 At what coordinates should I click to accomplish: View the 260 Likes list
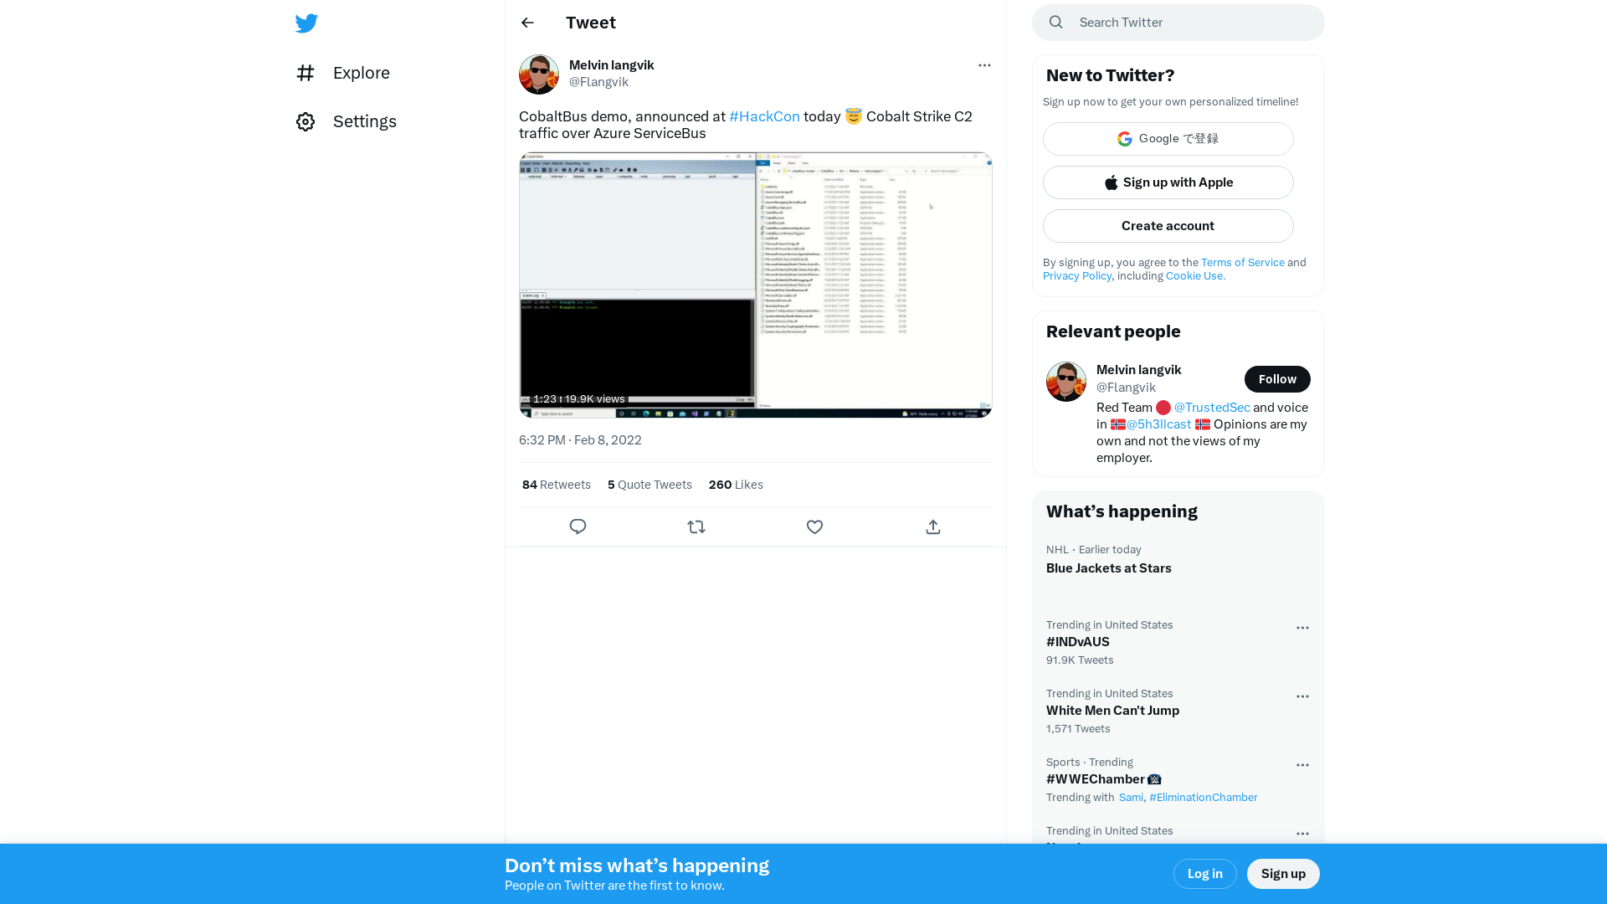pyautogui.click(x=736, y=485)
